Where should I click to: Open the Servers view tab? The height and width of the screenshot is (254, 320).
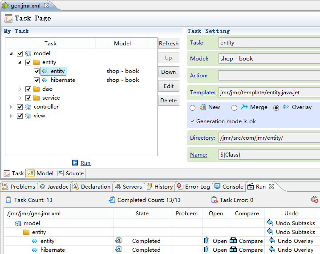(128, 186)
